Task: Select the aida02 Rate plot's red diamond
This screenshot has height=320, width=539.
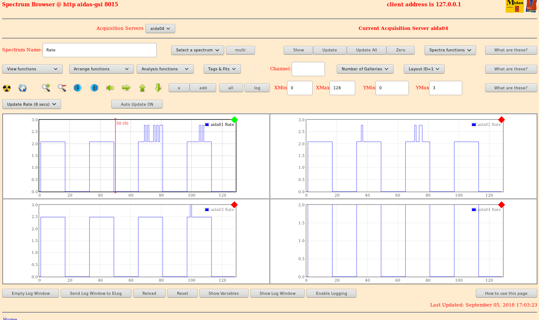Action: pyautogui.click(x=501, y=120)
